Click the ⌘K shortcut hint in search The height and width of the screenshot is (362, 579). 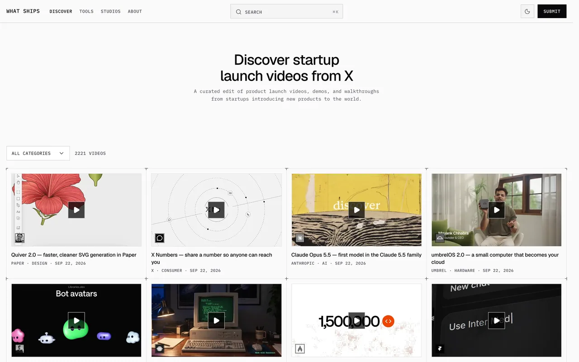click(x=335, y=12)
